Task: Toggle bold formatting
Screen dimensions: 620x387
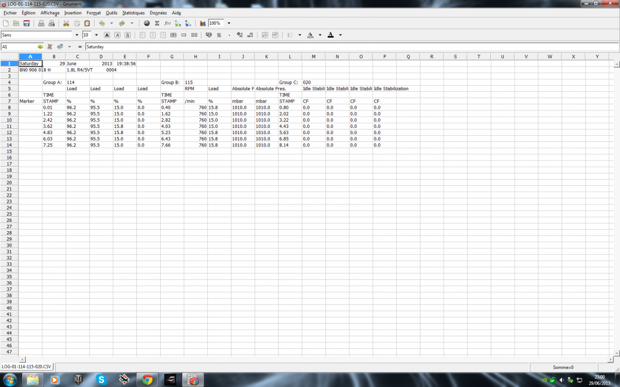Action: [107, 35]
